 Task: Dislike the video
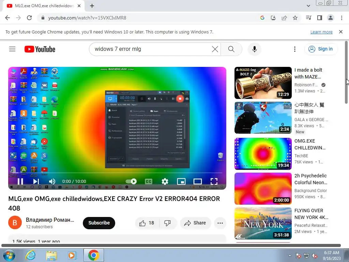pos(168,223)
